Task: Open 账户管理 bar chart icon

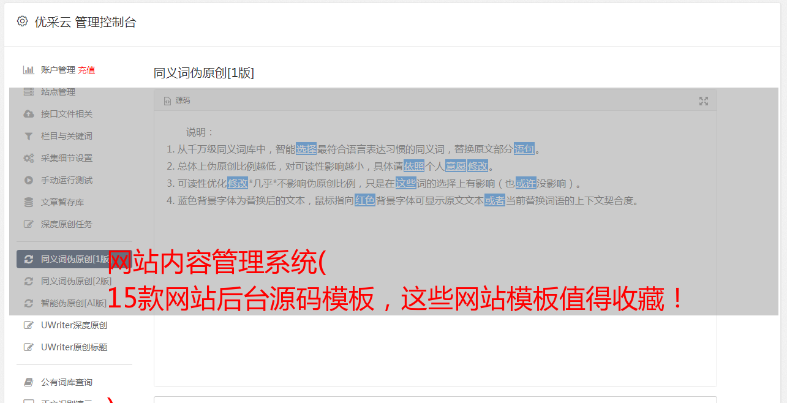Action: click(x=28, y=70)
